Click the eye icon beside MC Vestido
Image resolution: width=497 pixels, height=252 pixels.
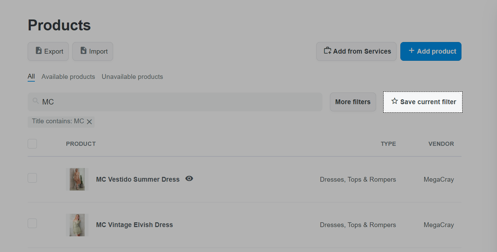[189, 178]
